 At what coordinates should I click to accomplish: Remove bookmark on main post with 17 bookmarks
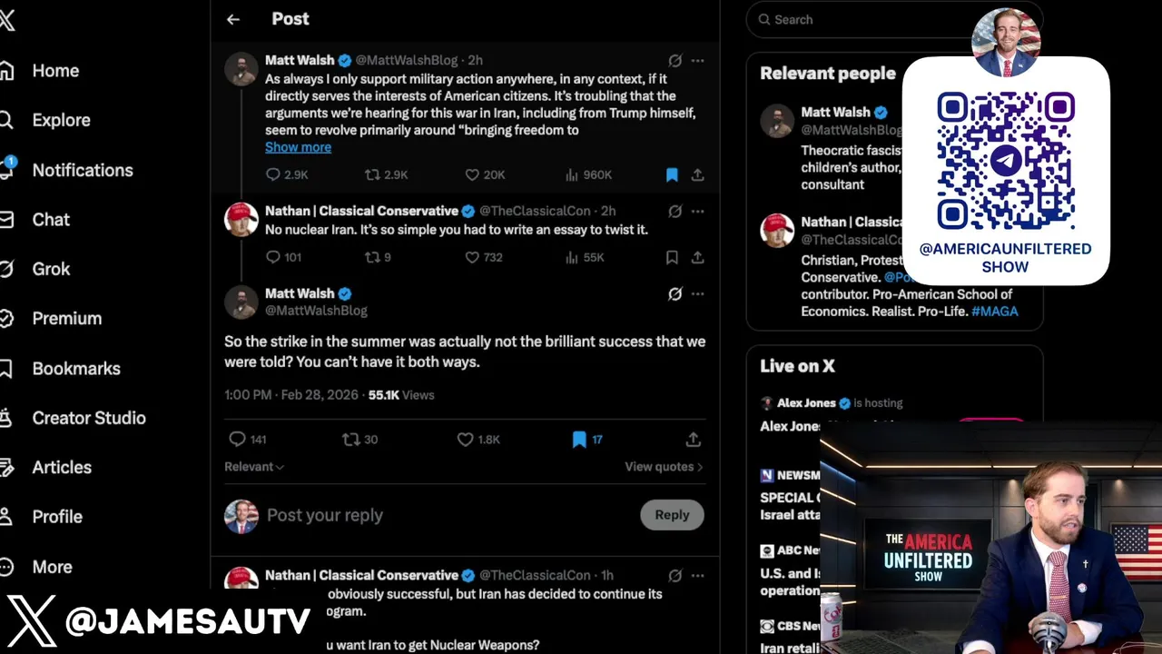pos(587,440)
